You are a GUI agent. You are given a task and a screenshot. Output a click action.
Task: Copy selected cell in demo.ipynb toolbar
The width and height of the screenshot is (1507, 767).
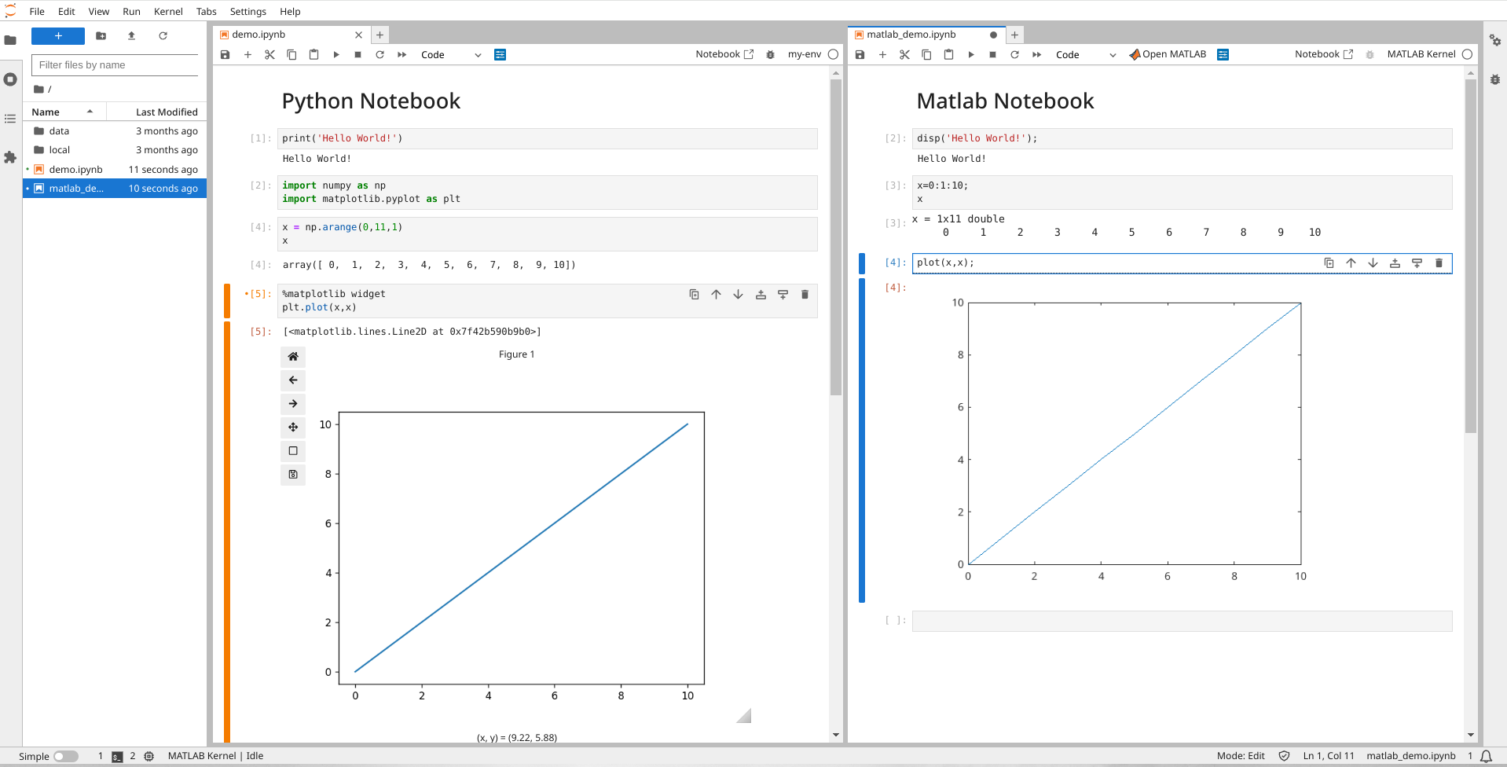click(291, 55)
